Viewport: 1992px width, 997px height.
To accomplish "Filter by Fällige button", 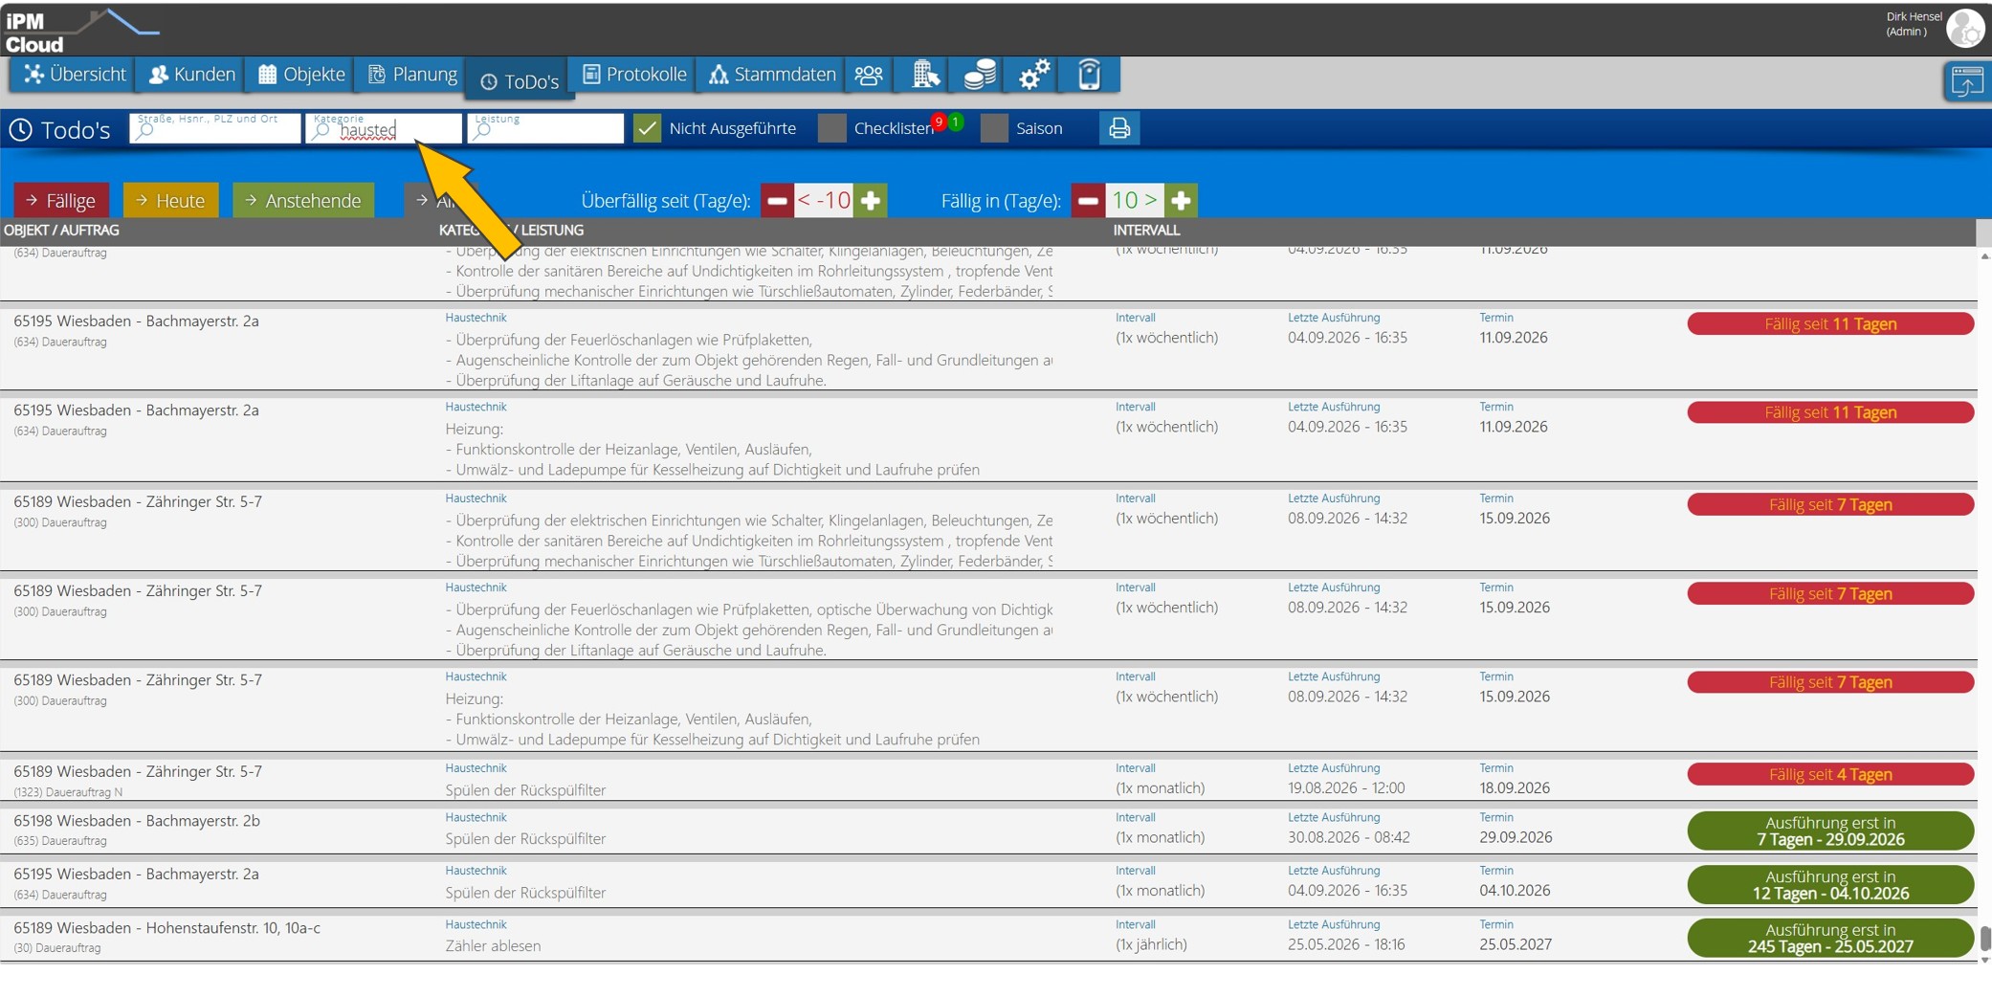I will (61, 201).
